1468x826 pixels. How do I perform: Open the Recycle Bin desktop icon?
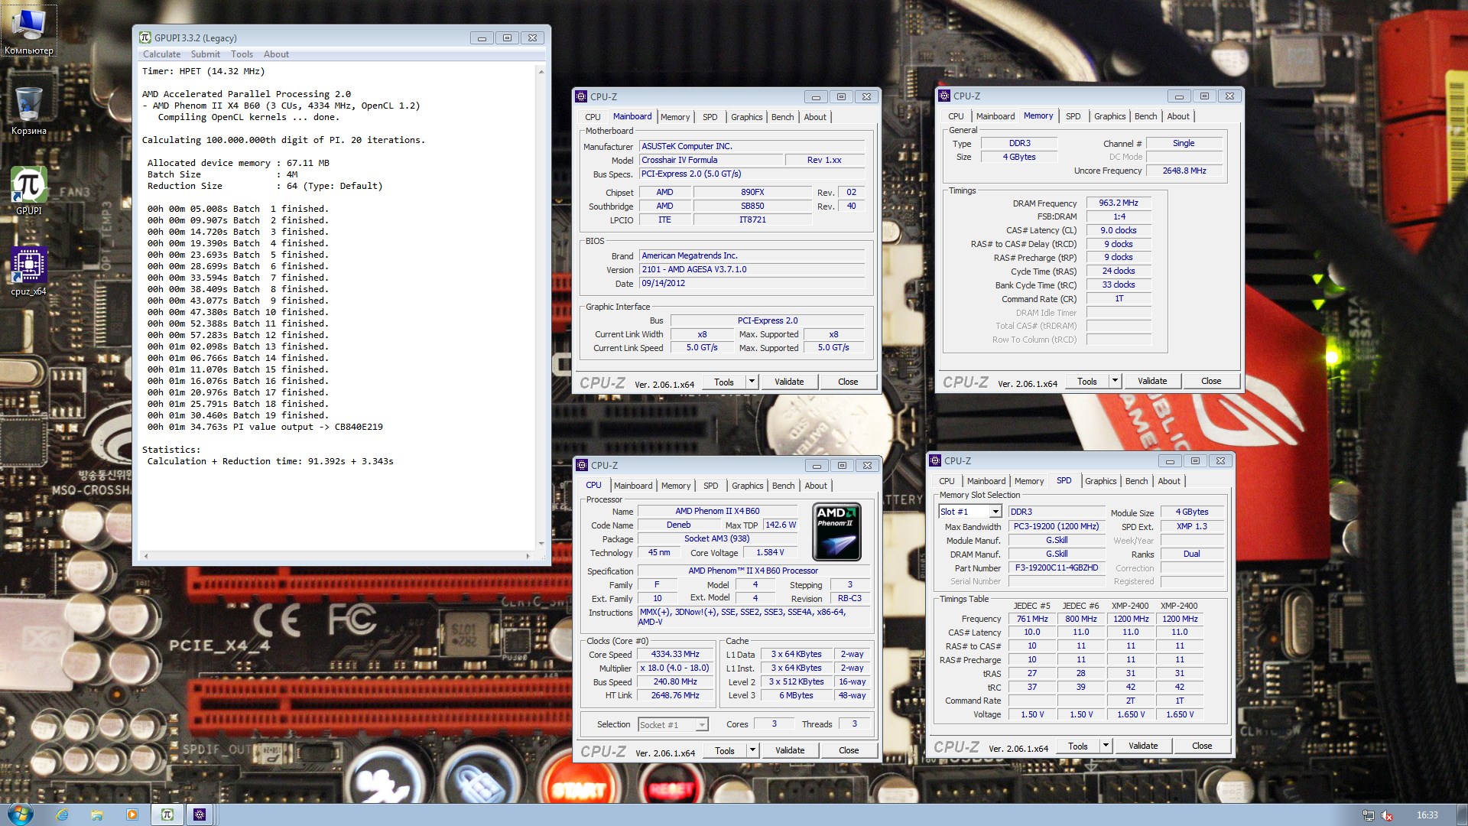point(29,111)
